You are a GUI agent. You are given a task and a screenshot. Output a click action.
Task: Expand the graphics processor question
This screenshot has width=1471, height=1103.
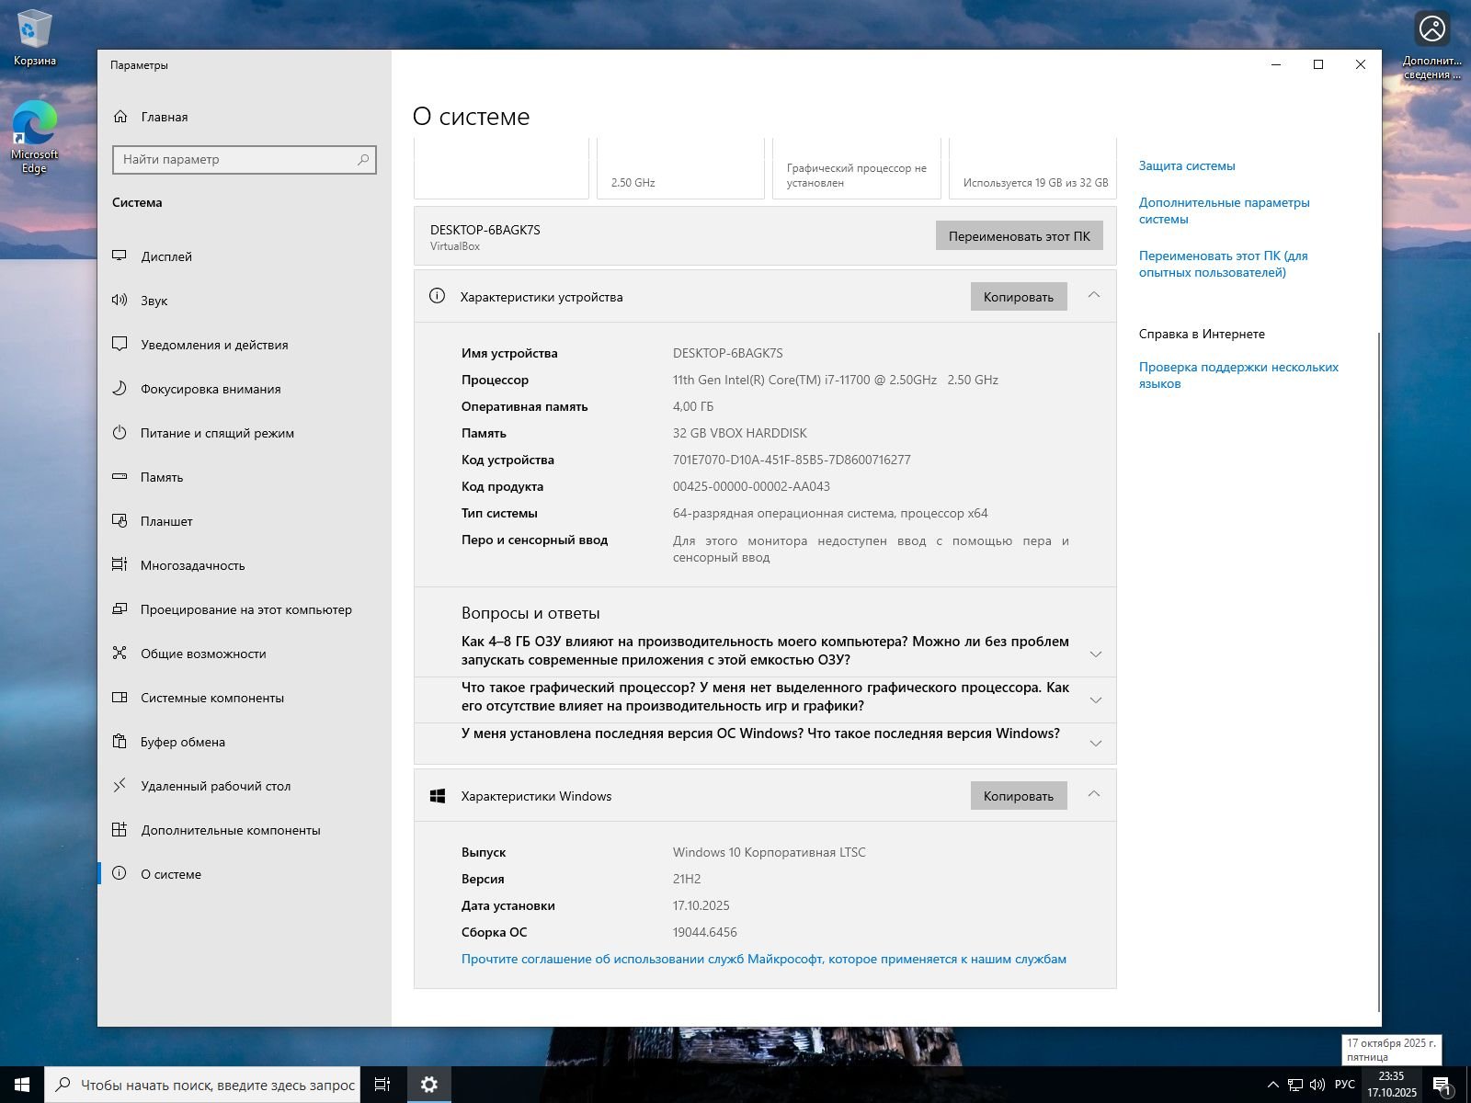tap(1095, 700)
